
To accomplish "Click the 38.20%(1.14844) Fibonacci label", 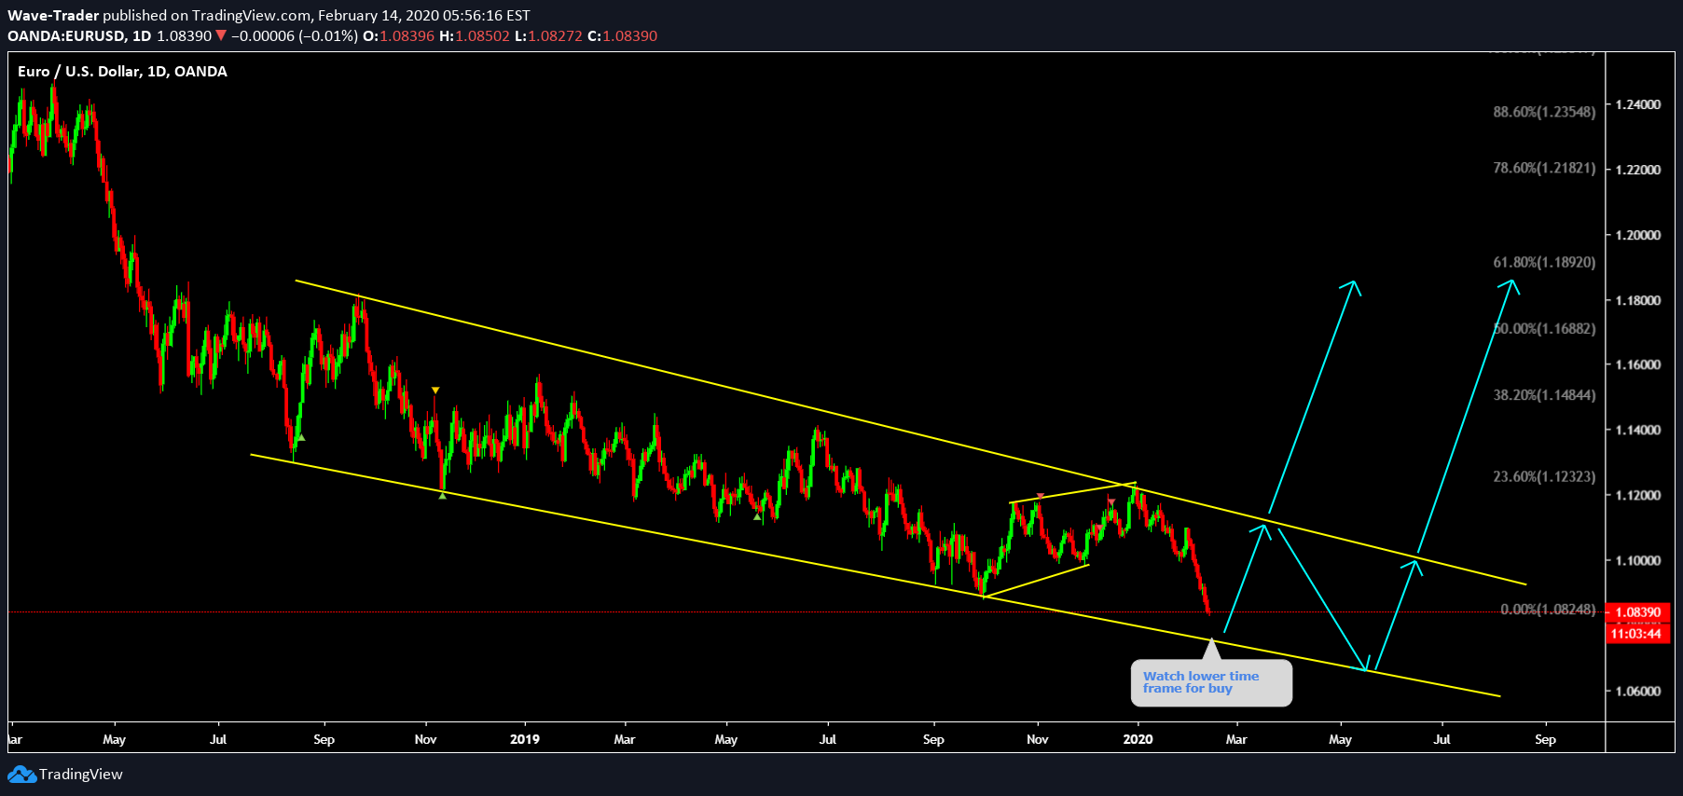I will (1544, 394).
